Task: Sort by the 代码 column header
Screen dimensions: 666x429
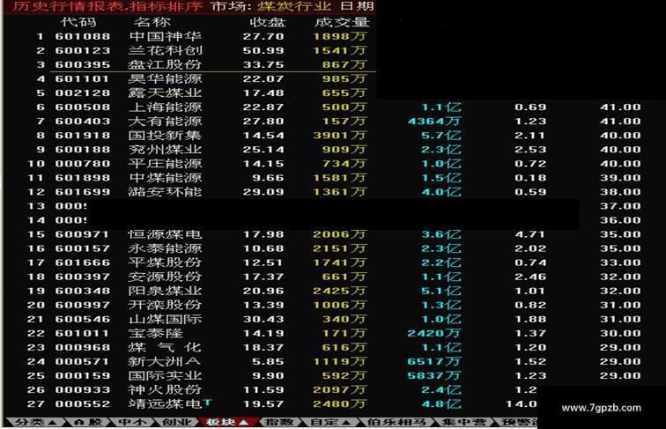Action: tap(79, 22)
